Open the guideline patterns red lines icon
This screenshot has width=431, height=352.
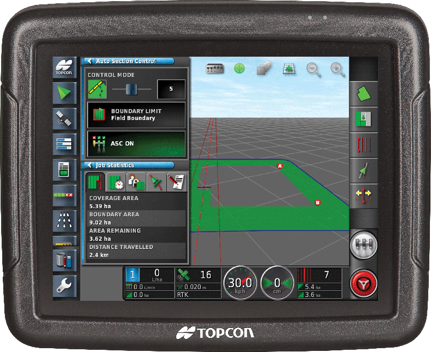[364, 145]
